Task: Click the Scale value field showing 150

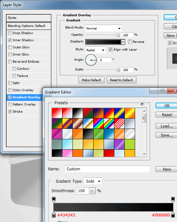Action: pos(127,70)
